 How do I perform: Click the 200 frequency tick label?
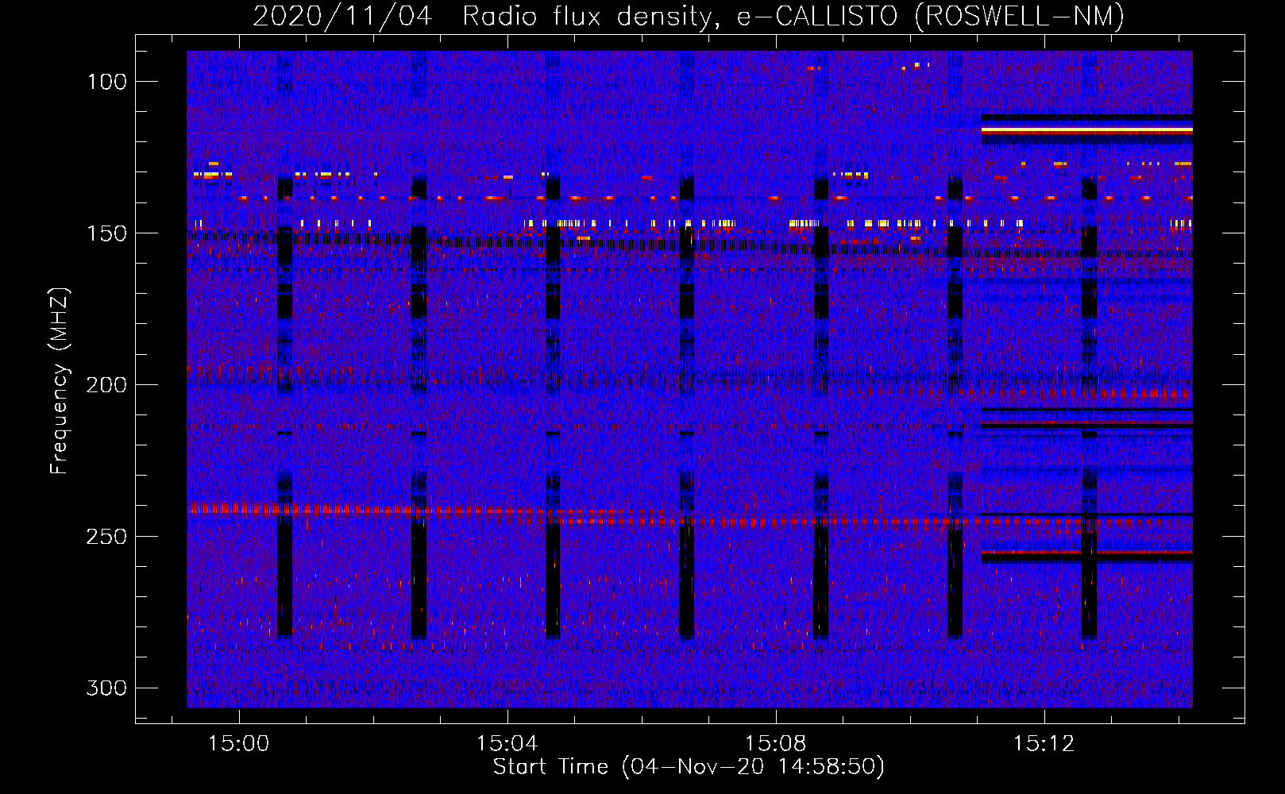(106, 385)
